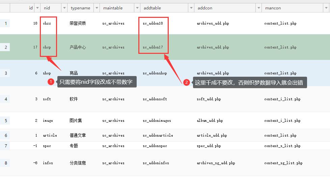Select row number 7 header
Viewport: 330px width, 179px height.
tap(5, 146)
